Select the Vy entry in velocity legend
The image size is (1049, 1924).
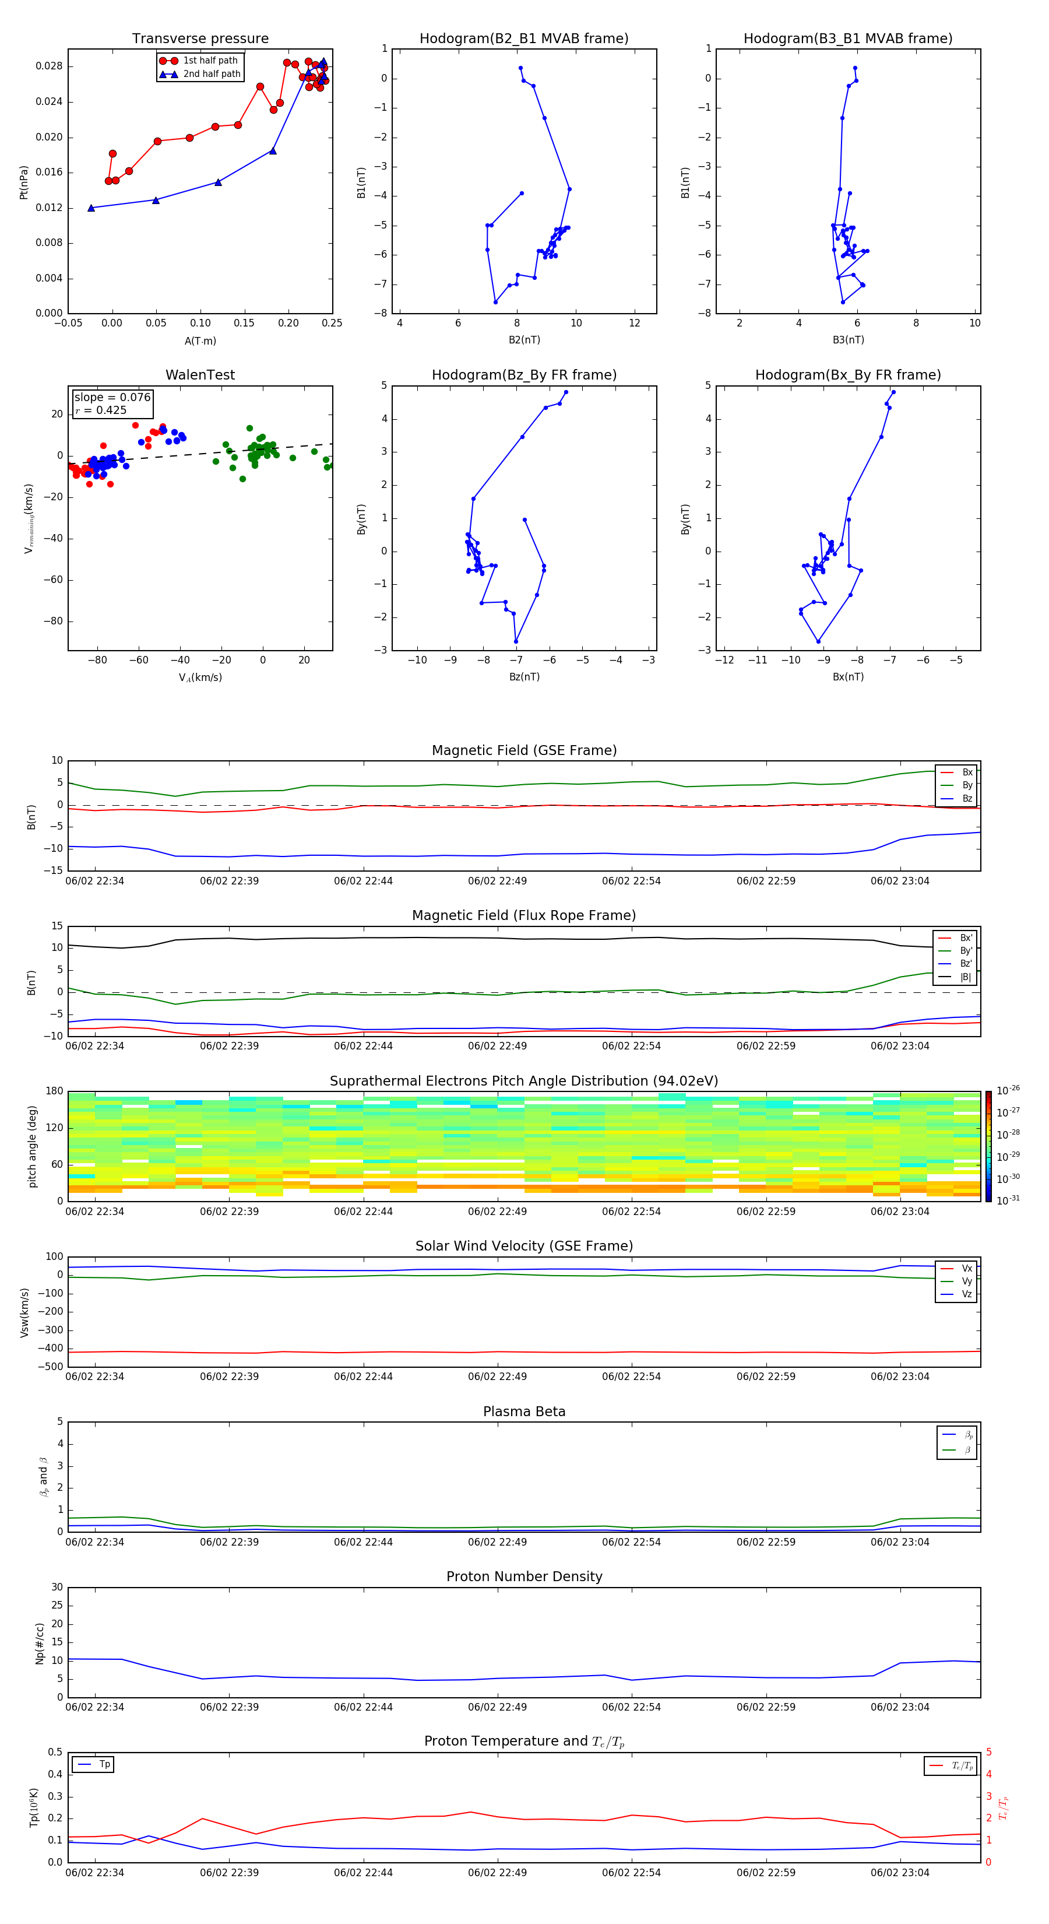pyautogui.click(x=956, y=1282)
